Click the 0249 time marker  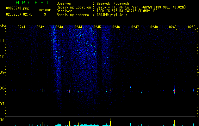pos(173,27)
